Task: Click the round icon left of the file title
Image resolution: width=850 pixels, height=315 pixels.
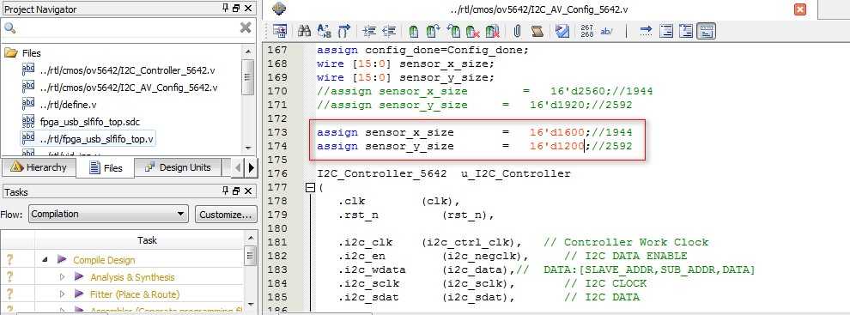Action: [279, 9]
